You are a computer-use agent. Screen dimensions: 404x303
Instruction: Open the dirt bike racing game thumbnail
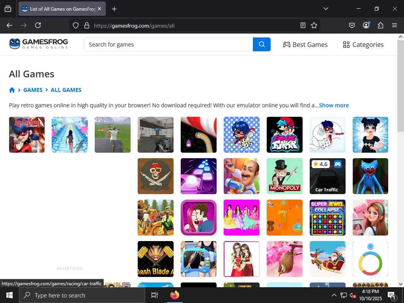click(x=155, y=217)
